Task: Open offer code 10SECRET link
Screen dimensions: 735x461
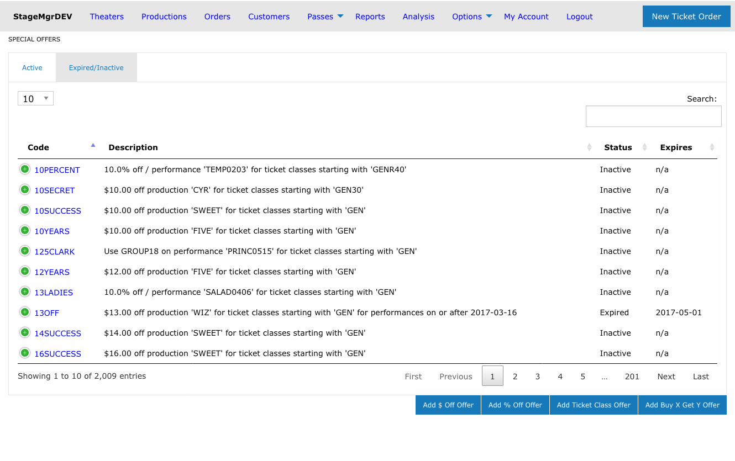Action: tap(55, 190)
